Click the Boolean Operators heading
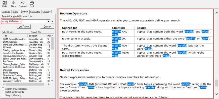 point(74,13)
